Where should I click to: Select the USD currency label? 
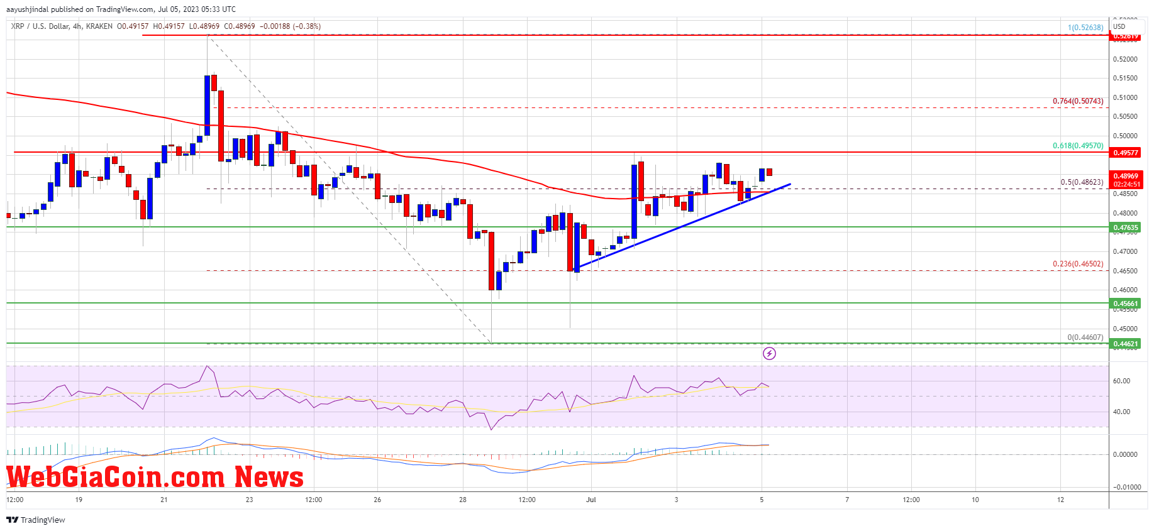1119,26
